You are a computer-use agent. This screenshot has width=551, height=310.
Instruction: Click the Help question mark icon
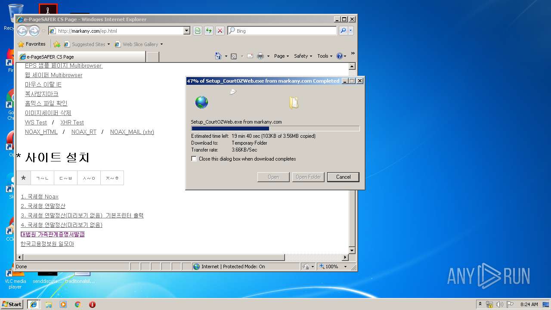339,56
